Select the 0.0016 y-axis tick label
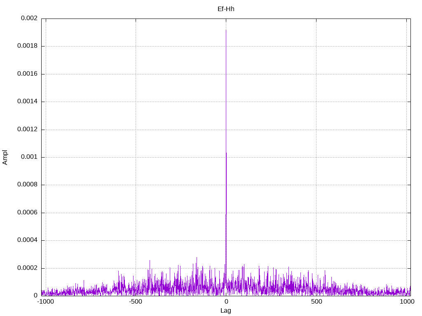422x316 pixels. pyautogui.click(x=27, y=74)
